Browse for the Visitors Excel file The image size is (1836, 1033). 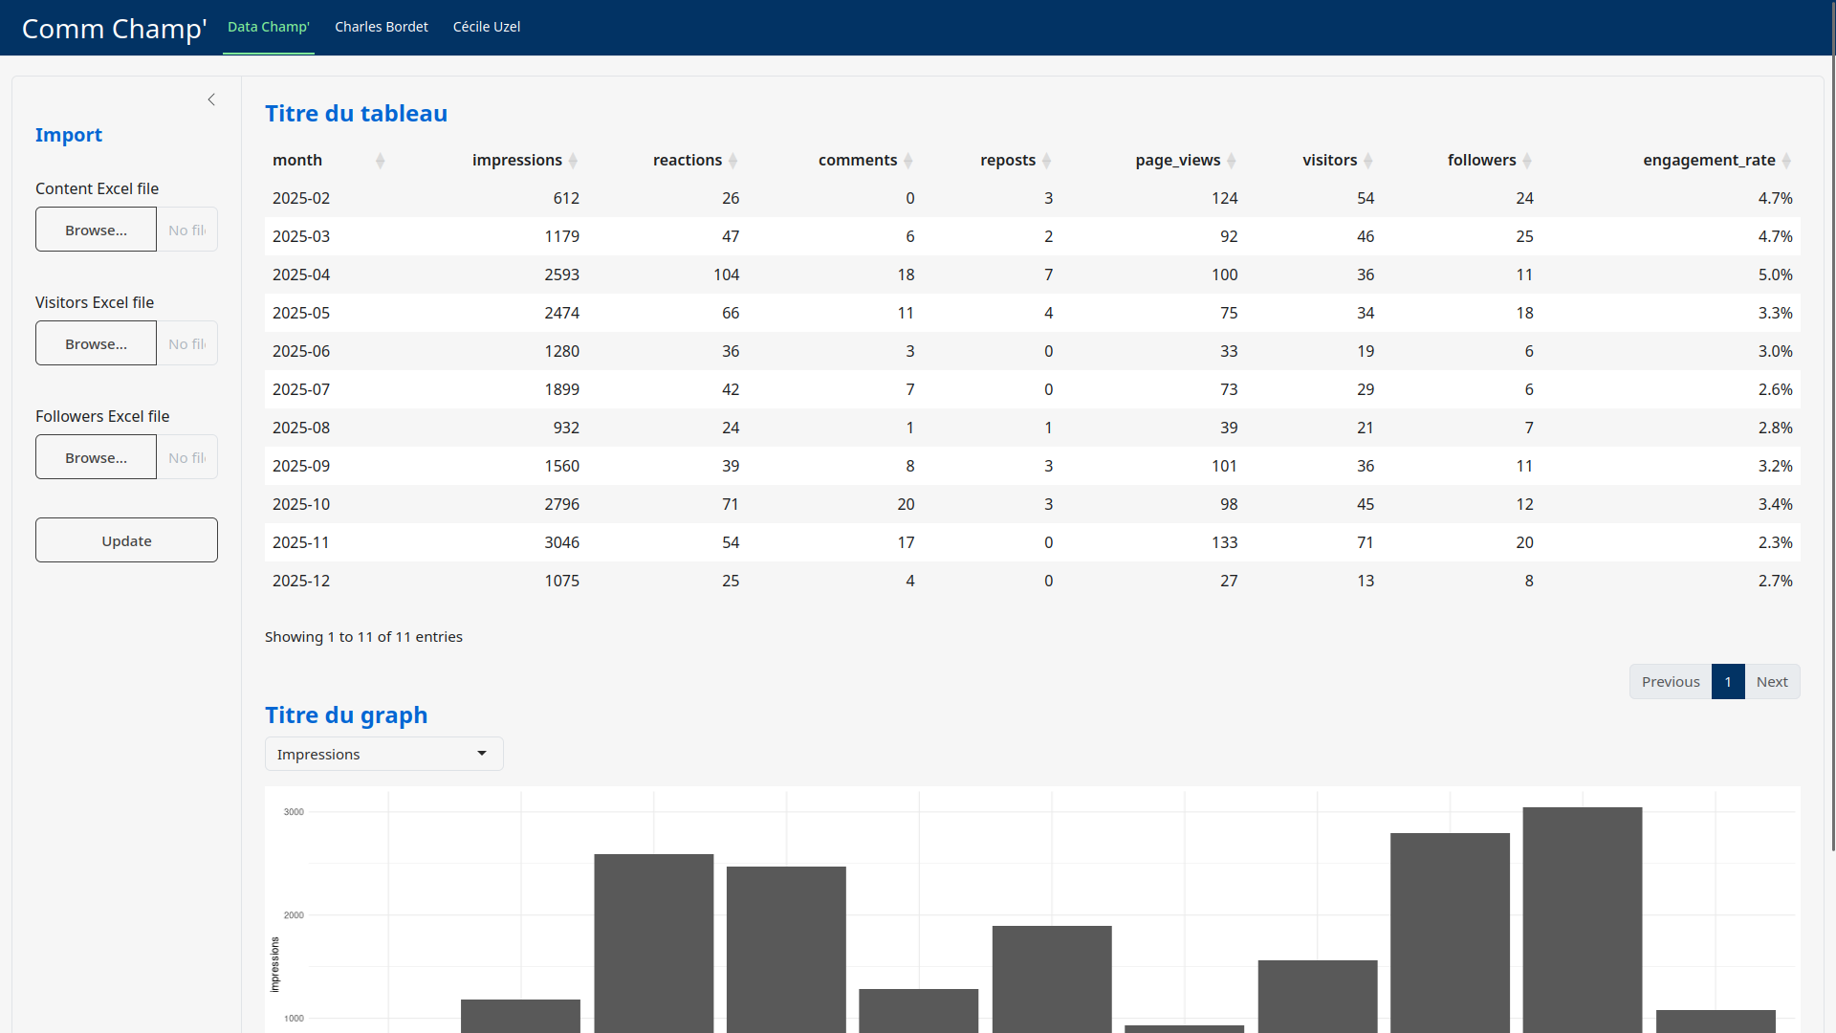(x=96, y=343)
